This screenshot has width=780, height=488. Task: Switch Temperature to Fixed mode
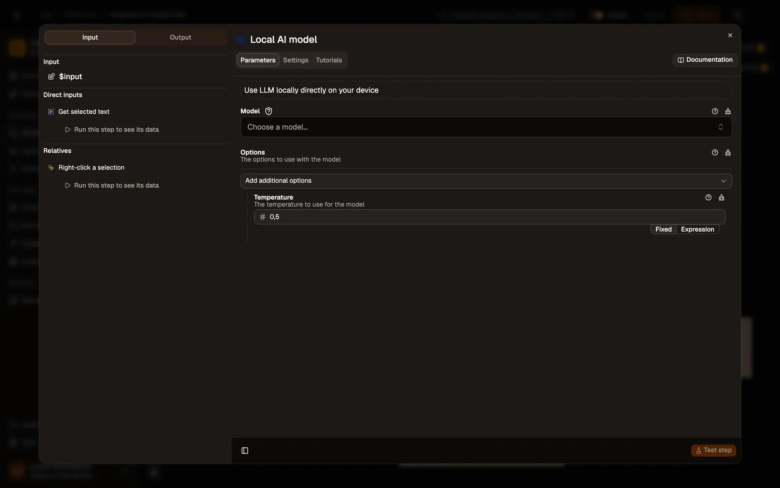click(x=663, y=230)
